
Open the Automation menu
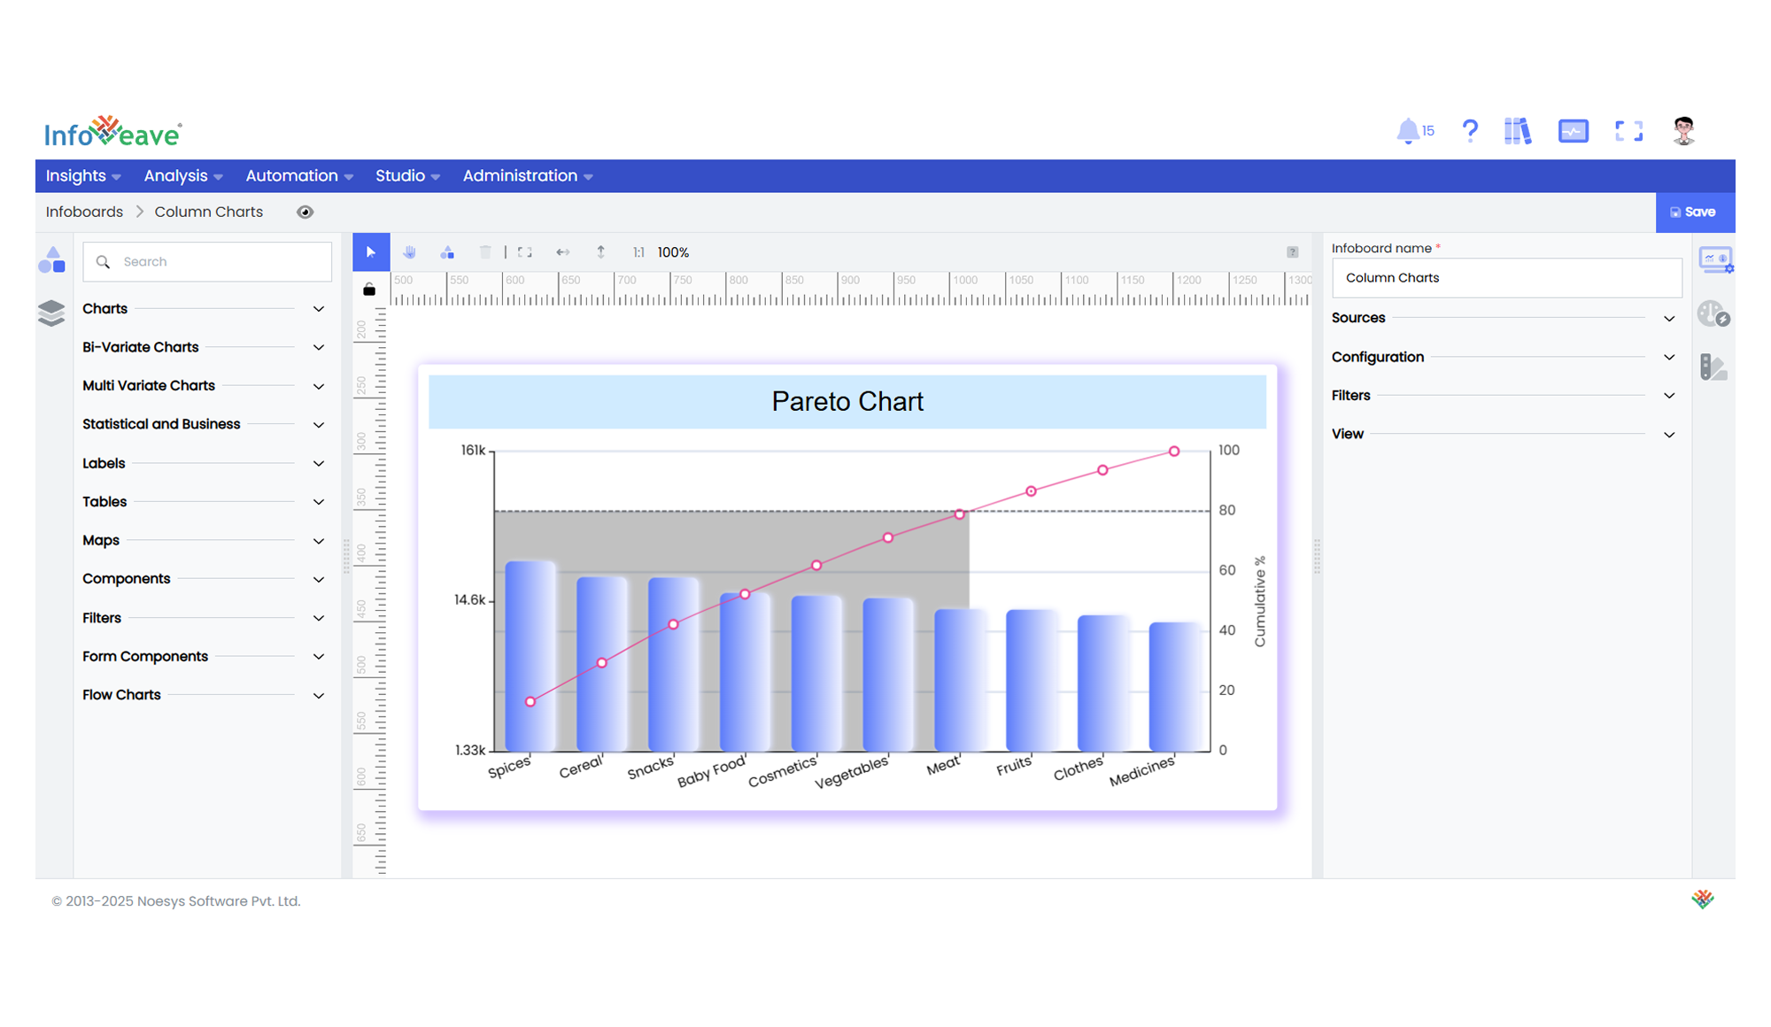coord(299,176)
